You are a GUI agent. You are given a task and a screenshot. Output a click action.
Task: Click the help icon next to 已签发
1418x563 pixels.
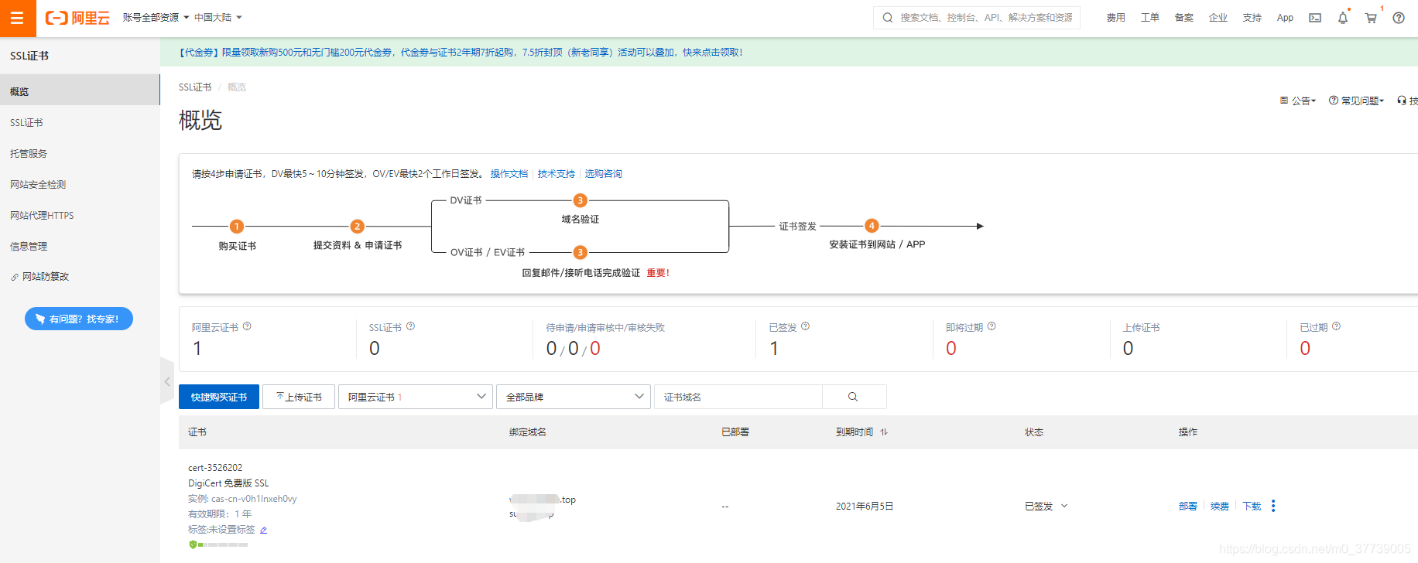point(805,326)
